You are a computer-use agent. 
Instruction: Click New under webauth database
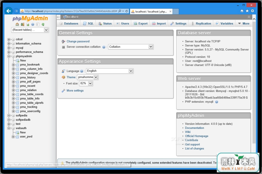(x=23, y=132)
